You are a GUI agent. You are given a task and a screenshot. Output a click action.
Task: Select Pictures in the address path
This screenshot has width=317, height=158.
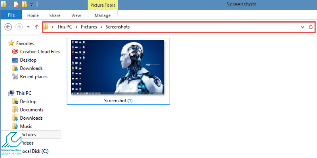coord(89,27)
